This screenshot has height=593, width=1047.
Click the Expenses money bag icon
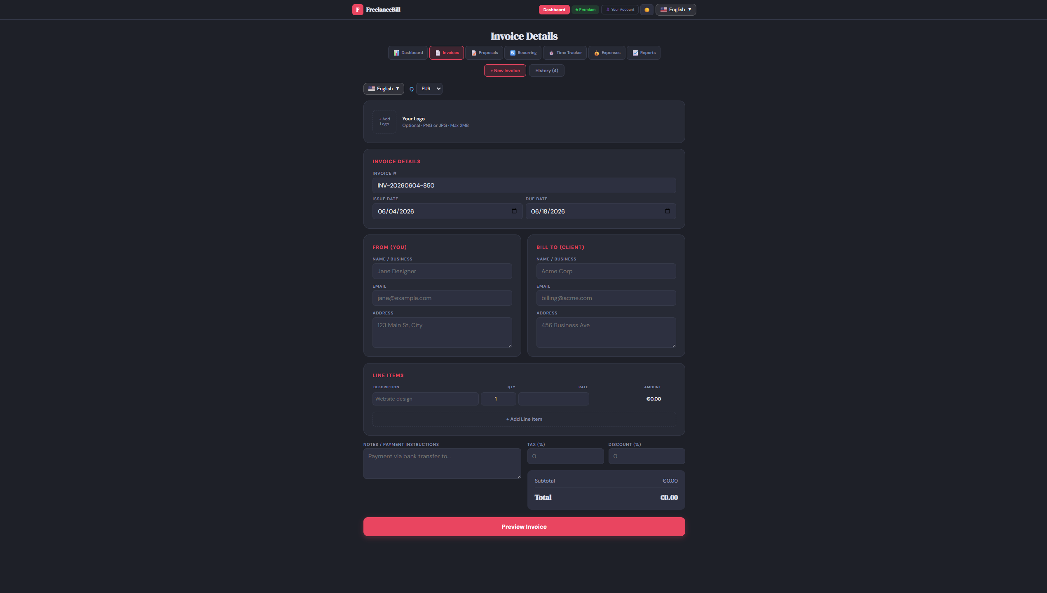click(596, 53)
